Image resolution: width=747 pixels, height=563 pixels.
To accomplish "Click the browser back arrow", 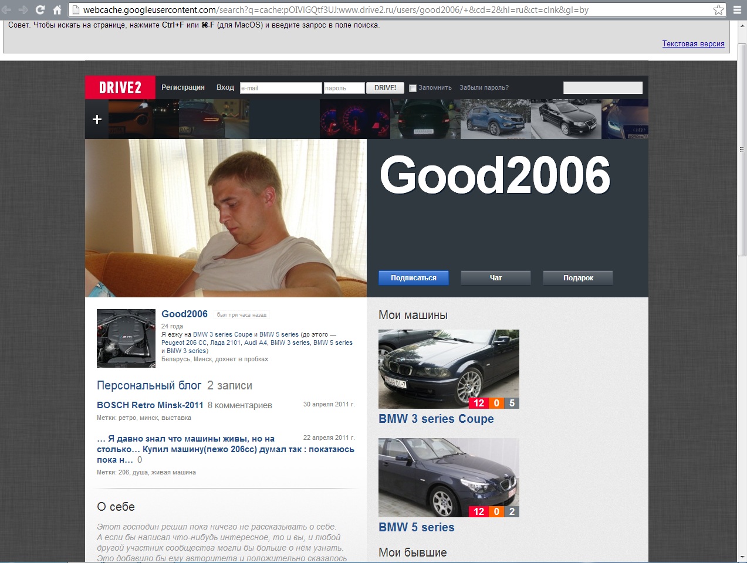I will 6,9.
